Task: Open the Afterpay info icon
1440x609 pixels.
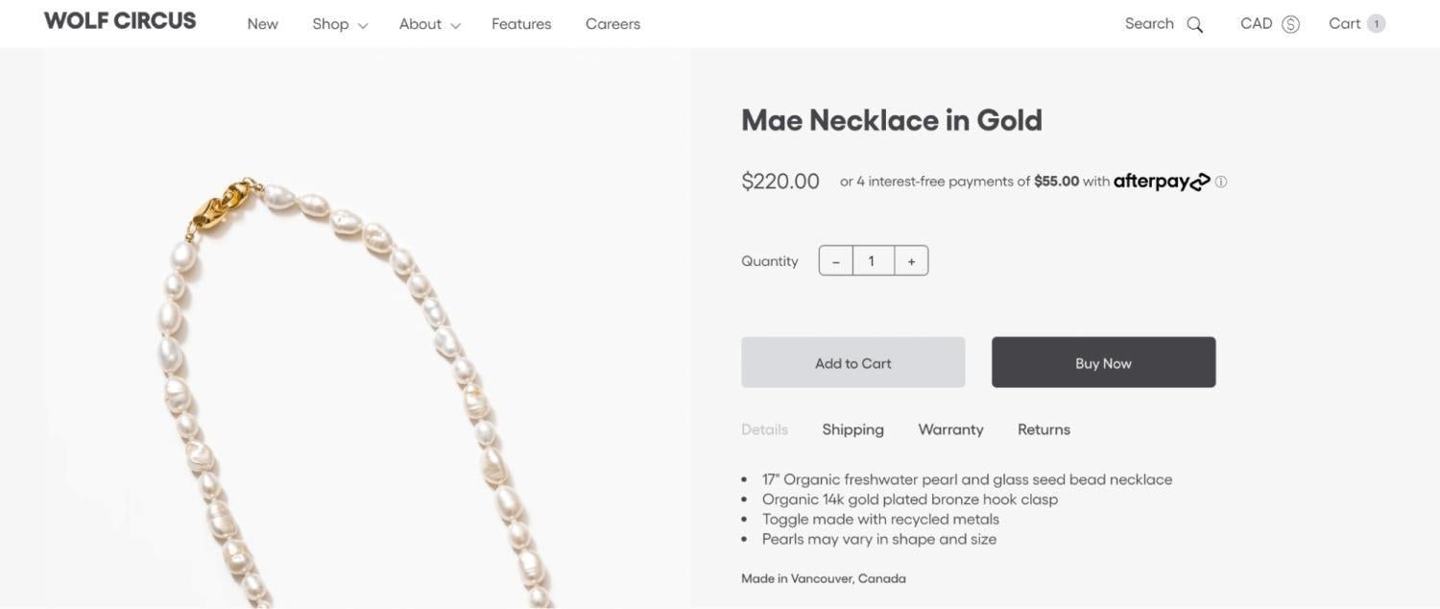Action: pyautogui.click(x=1221, y=182)
